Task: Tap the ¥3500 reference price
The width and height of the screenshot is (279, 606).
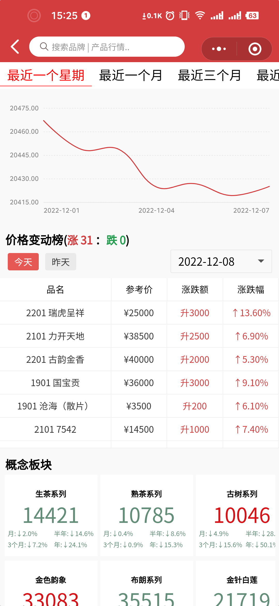Action: [x=139, y=406]
